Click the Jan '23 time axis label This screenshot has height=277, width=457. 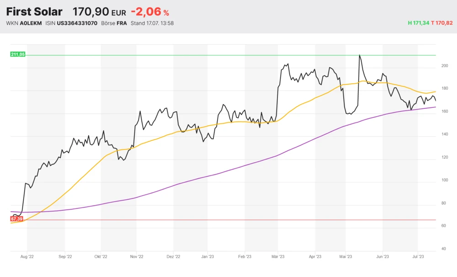click(x=207, y=257)
